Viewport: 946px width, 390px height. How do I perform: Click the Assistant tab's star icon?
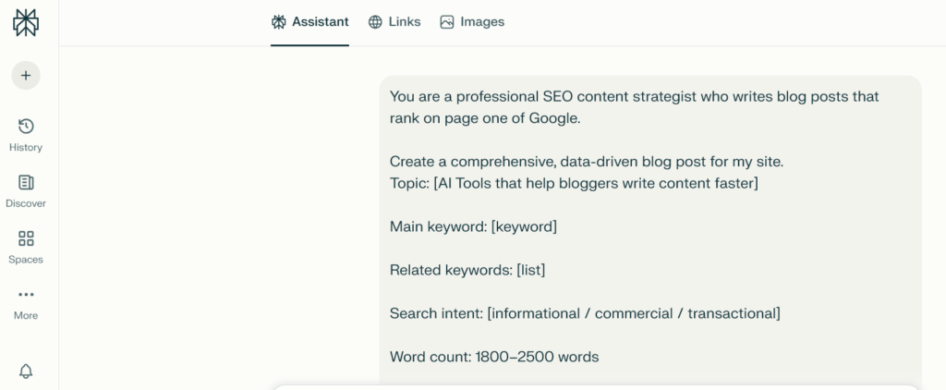(x=279, y=22)
